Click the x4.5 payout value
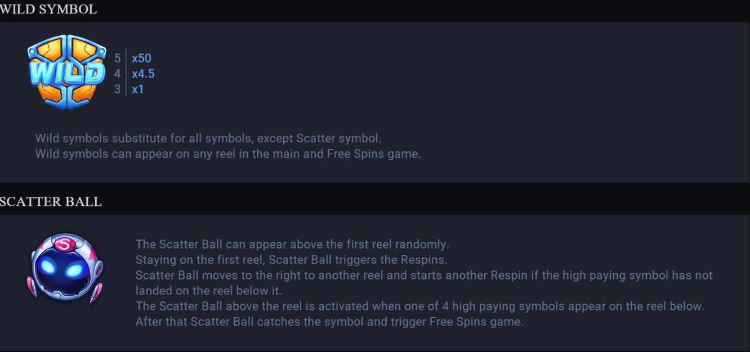Screen dimensions: 750x352 click(143, 74)
